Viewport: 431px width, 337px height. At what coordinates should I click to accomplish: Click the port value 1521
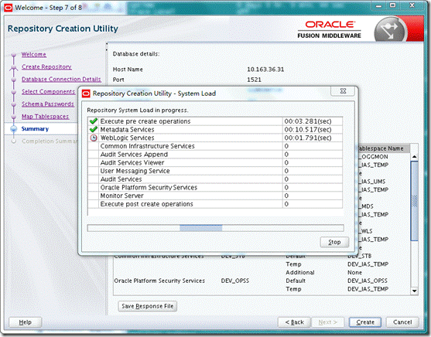click(x=254, y=80)
